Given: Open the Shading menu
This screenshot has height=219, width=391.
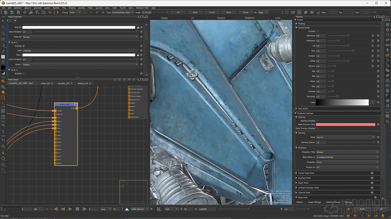Looking at the screenshot, I should tap(72, 8).
